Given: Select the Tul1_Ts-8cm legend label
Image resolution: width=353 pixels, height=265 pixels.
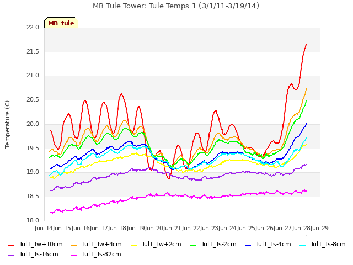Looking at the screenshot, I should pos(328,244).
